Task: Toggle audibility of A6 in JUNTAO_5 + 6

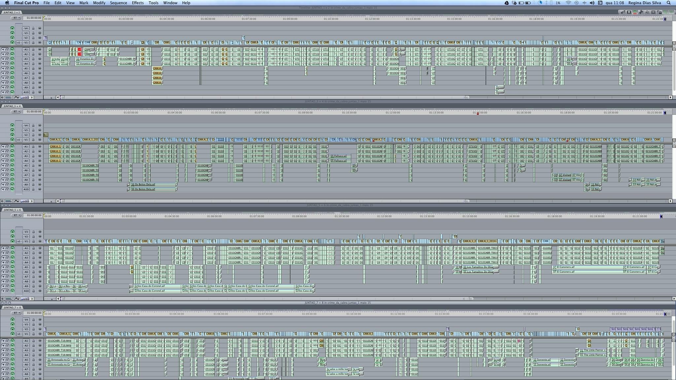Action: click(x=12, y=272)
